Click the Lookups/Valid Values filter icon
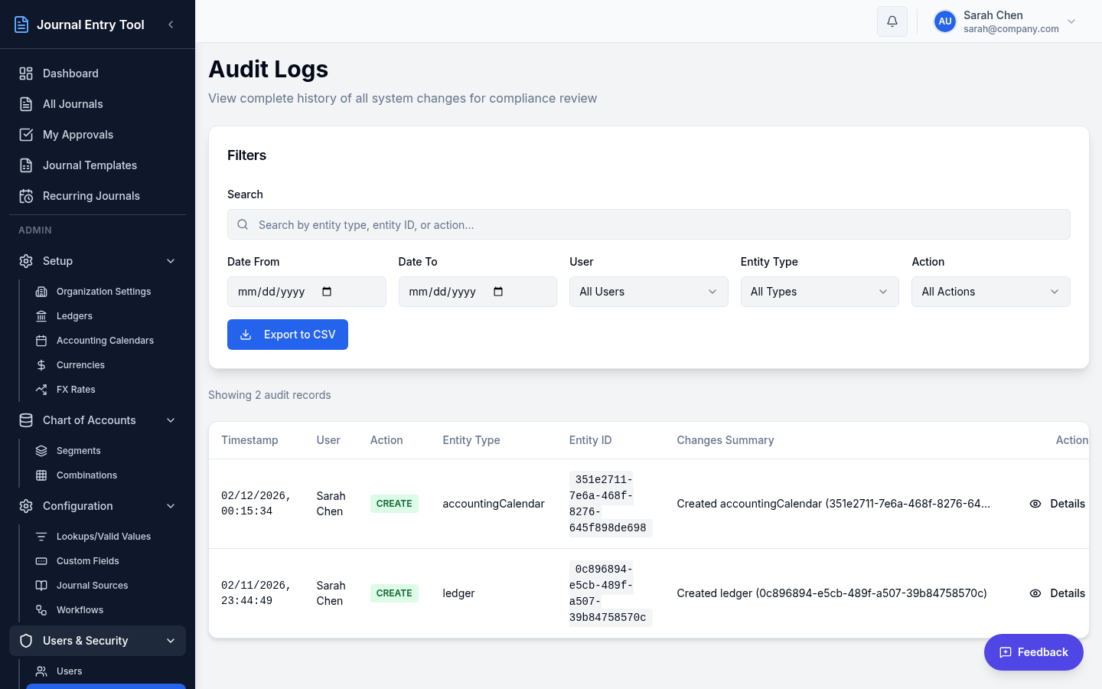Viewport: 1102px width, 689px height. click(x=41, y=537)
